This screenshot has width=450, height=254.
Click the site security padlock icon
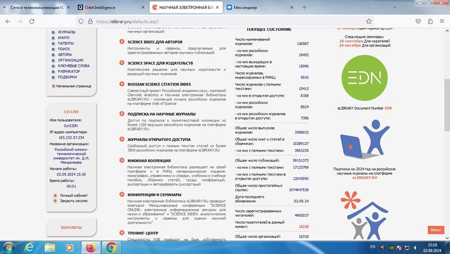90,21
